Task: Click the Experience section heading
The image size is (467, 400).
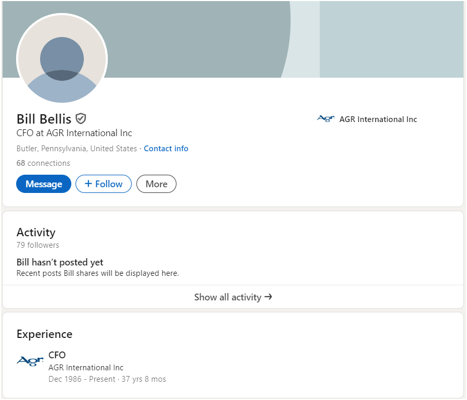Action: point(44,334)
